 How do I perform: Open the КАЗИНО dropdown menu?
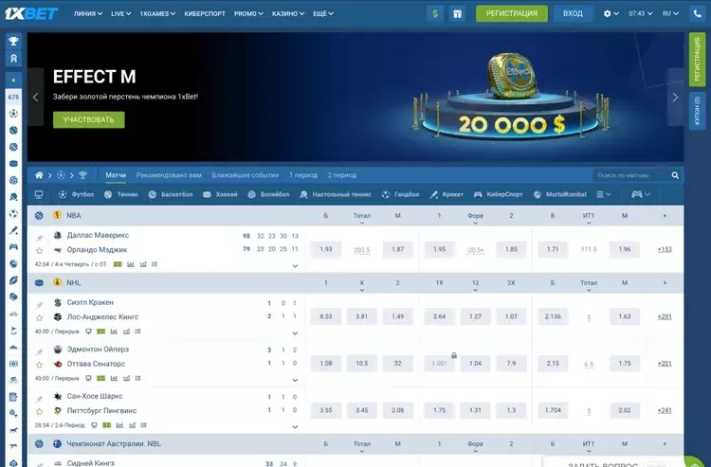[288, 13]
